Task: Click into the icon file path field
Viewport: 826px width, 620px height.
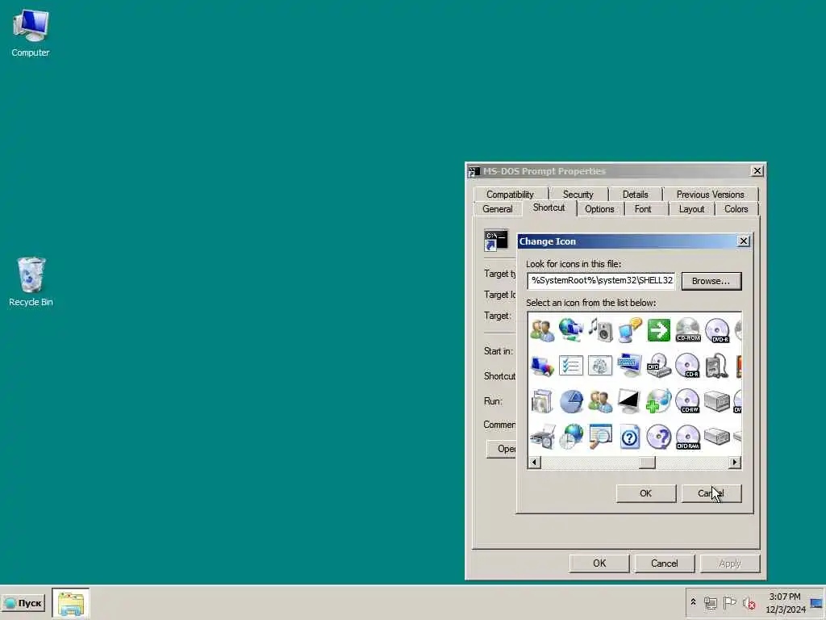Action: tap(601, 280)
